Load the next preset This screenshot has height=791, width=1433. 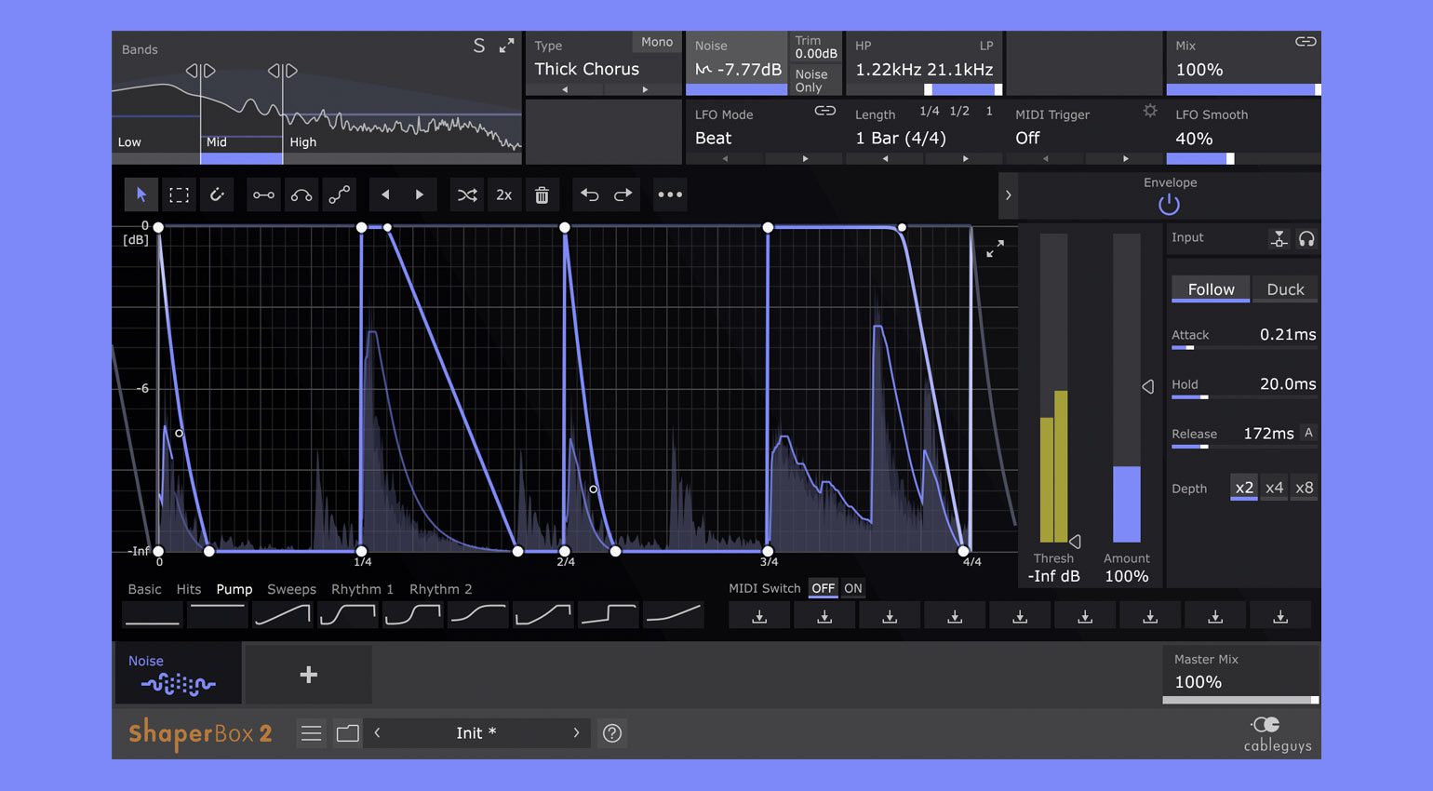[x=576, y=733]
